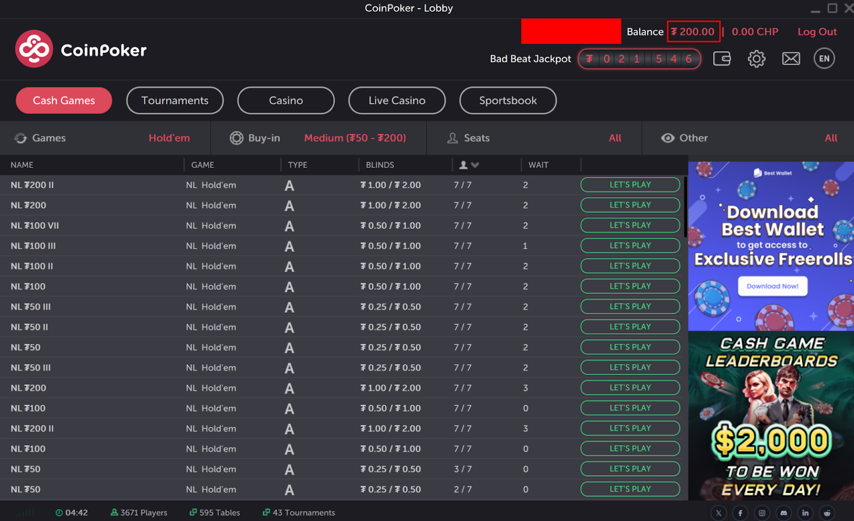Click the 595 Tables status icon
Image resolution: width=854 pixels, height=521 pixels.
(193, 512)
